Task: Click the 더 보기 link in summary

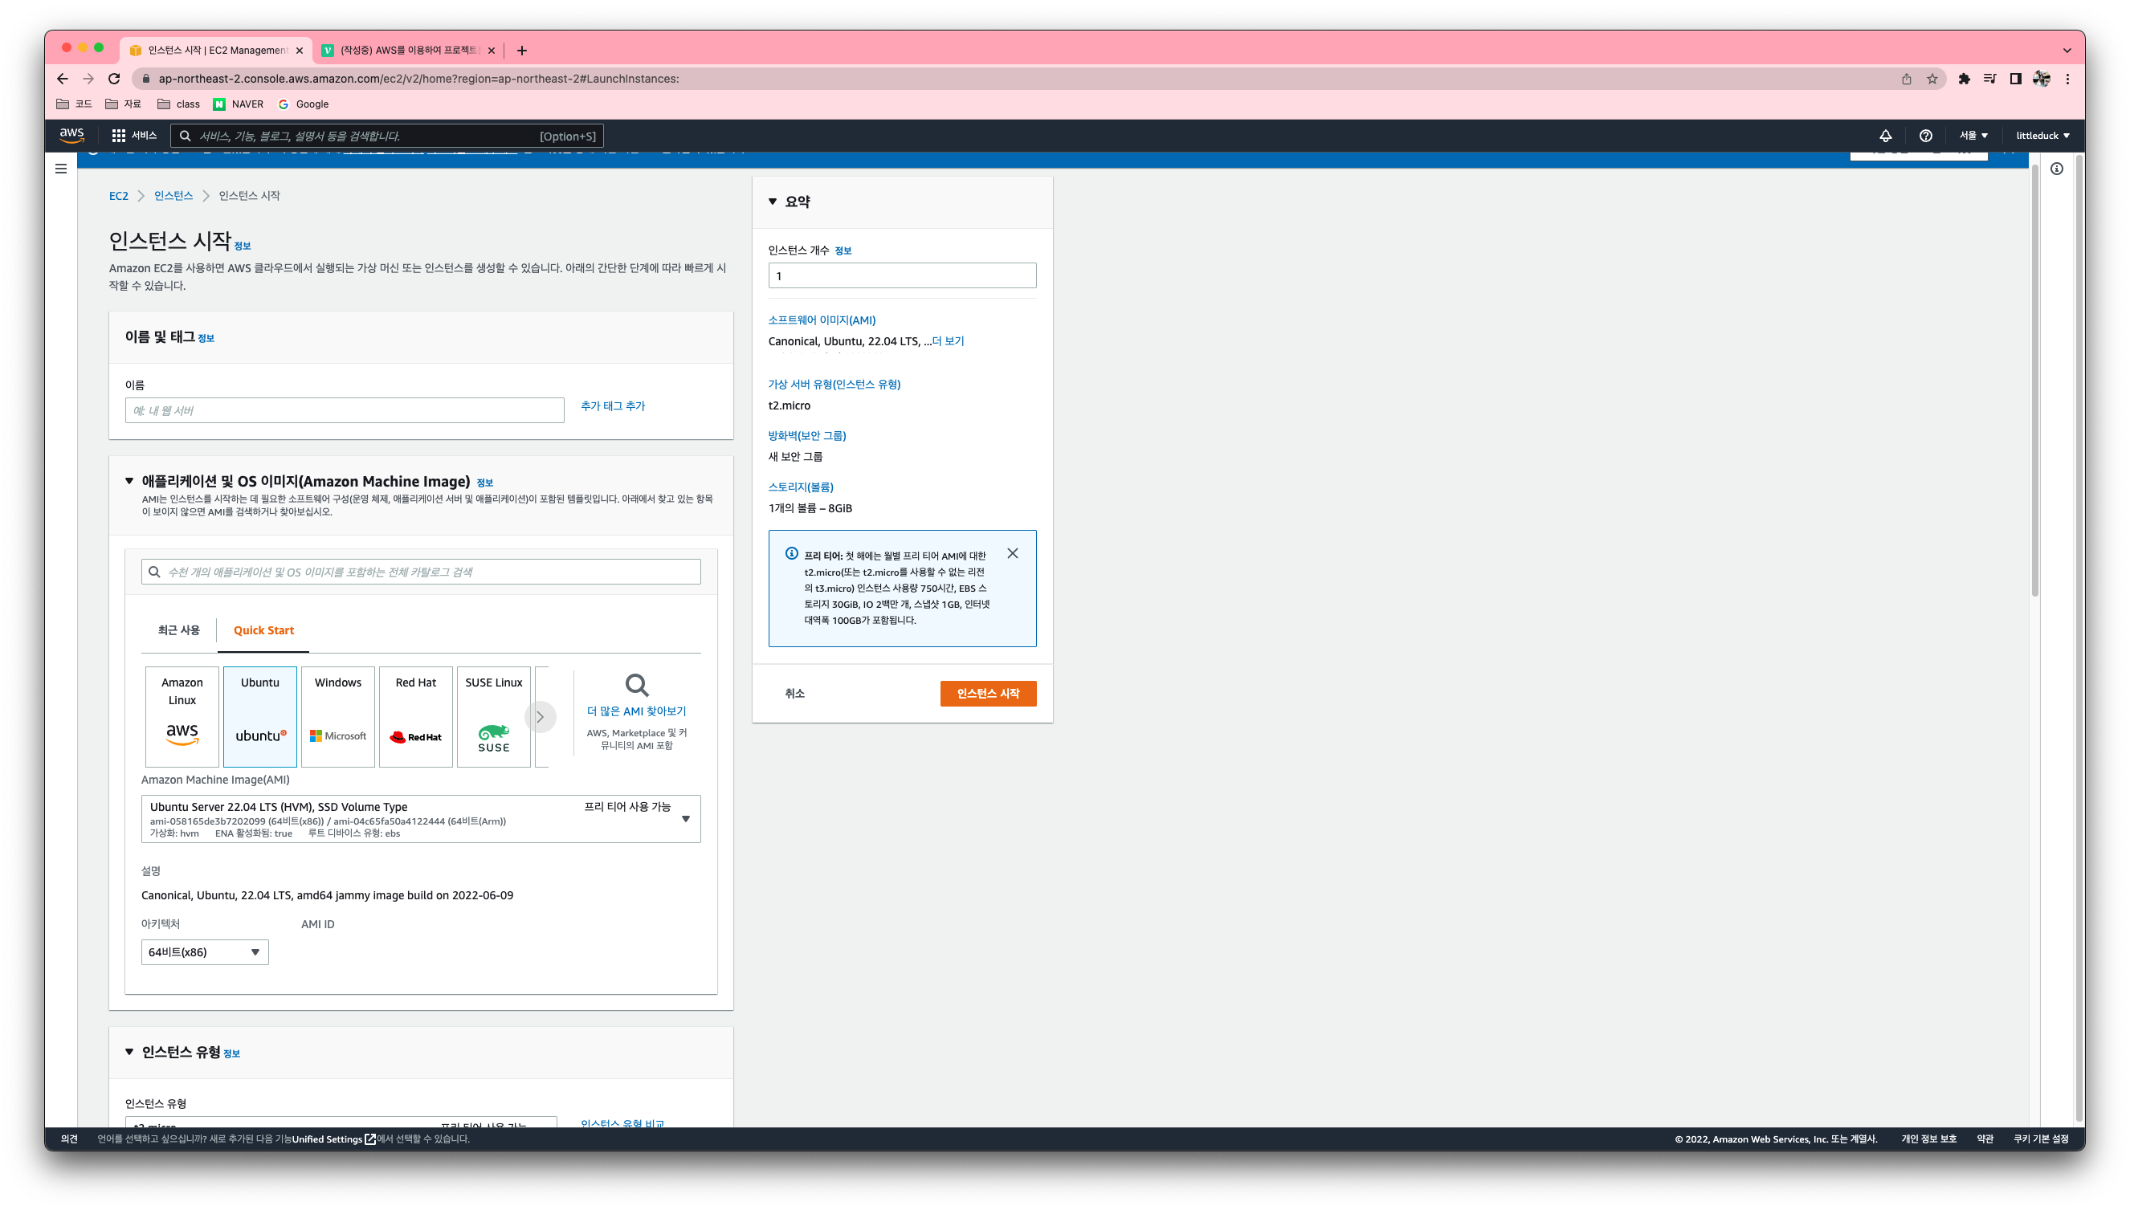Action: (x=949, y=341)
